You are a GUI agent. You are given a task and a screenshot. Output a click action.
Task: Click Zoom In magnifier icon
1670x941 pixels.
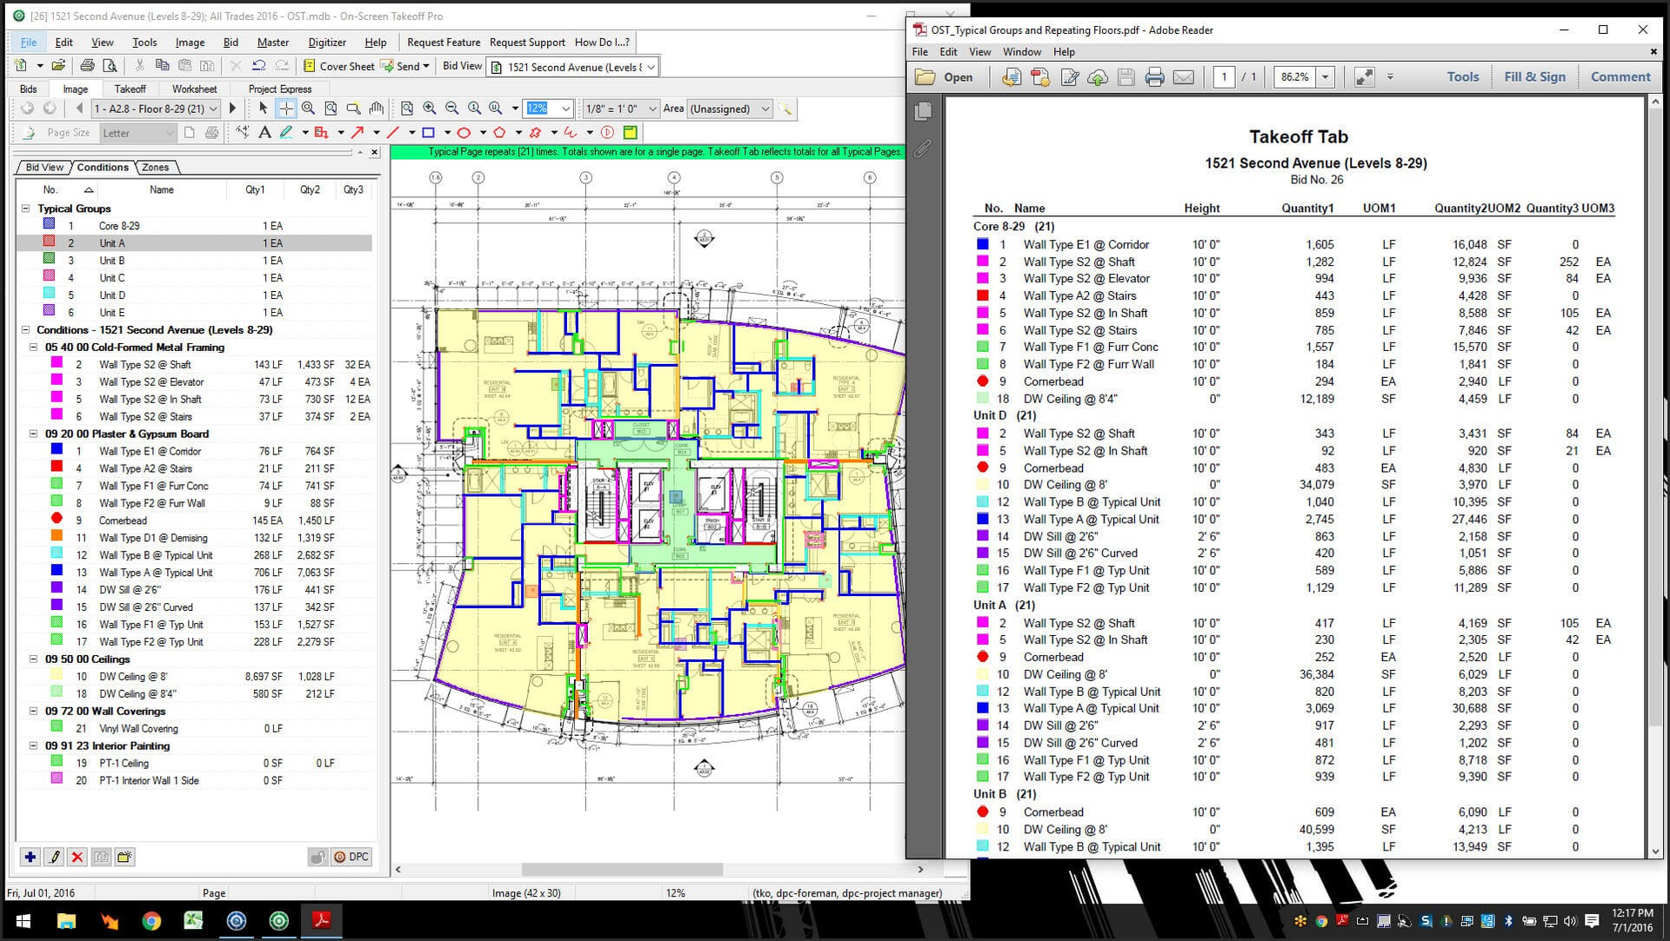pos(430,109)
